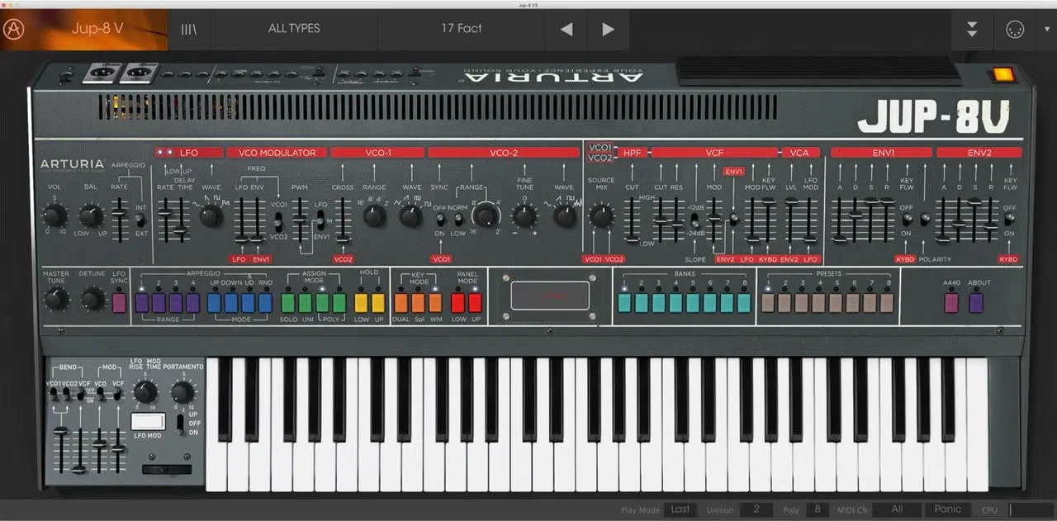Toggle the white LFO MOD button
The image size is (1057, 521).
point(148,421)
